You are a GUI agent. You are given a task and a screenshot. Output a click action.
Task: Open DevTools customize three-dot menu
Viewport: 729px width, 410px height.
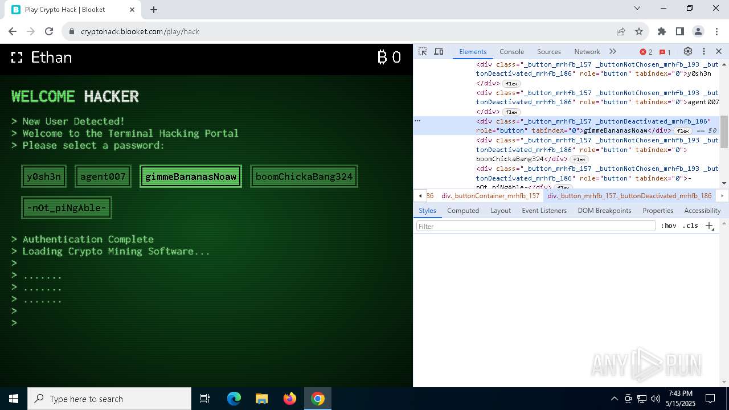704,51
